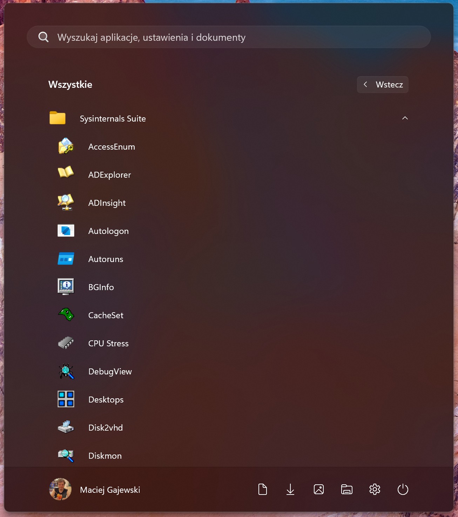Launch DebugView via bug icon
The image size is (458, 517).
(x=66, y=371)
